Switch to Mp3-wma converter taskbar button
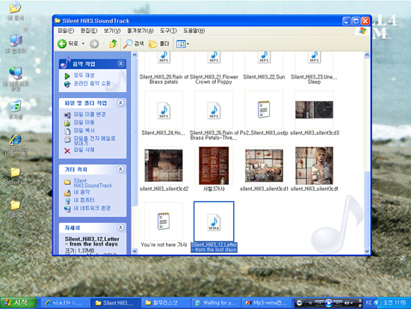 pyautogui.click(x=266, y=303)
